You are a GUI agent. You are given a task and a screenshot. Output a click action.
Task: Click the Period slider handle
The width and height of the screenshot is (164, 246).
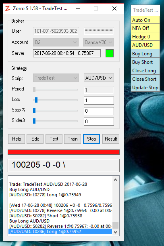tap(34, 90)
